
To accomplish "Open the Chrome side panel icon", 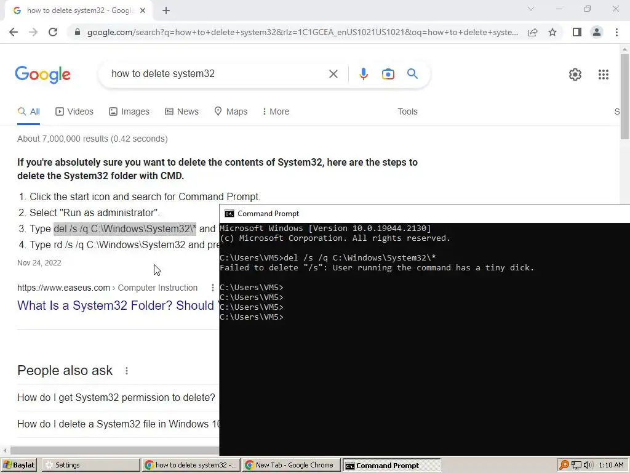I will 577,32.
